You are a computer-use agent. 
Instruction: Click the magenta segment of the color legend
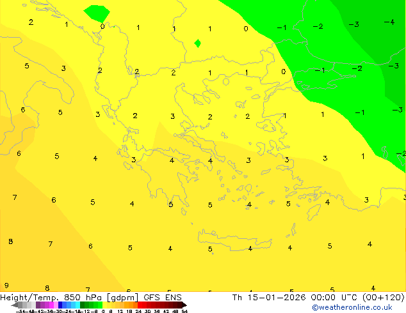pyautogui.click(x=51, y=305)
